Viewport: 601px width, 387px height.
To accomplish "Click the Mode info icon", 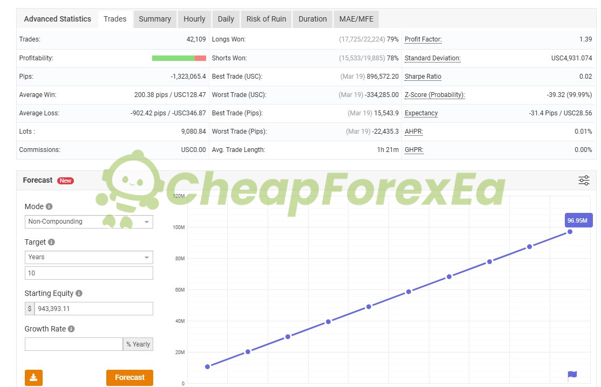I will click(x=49, y=206).
